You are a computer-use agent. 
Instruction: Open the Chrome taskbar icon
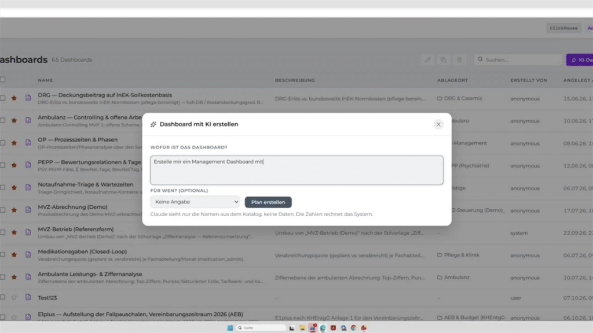tap(354, 328)
